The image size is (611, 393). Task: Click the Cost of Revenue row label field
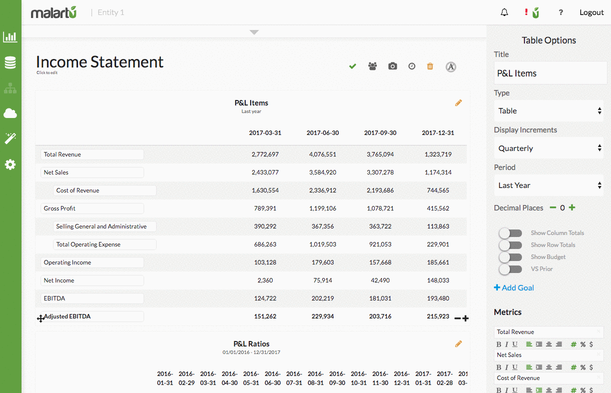(x=105, y=190)
